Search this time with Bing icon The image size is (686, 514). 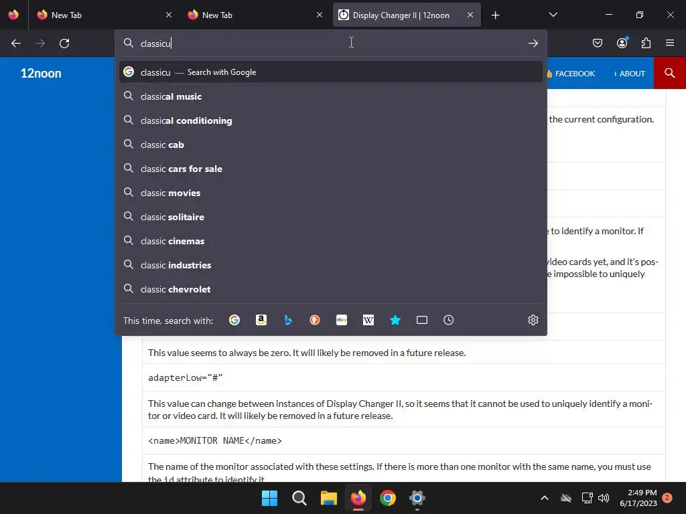pyautogui.click(x=288, y=320)
